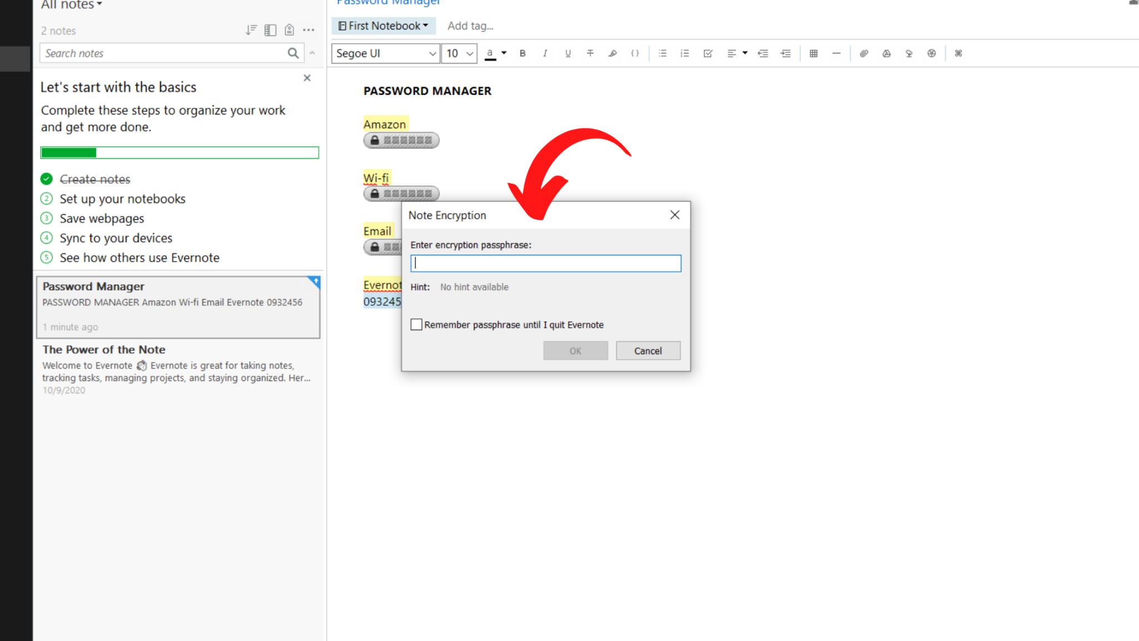Apply underline formatting
This screenshot has width=1139, height=641.
click(x=568, y=53)
